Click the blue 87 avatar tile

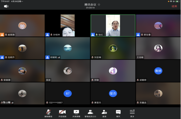[x=68, y=93]
